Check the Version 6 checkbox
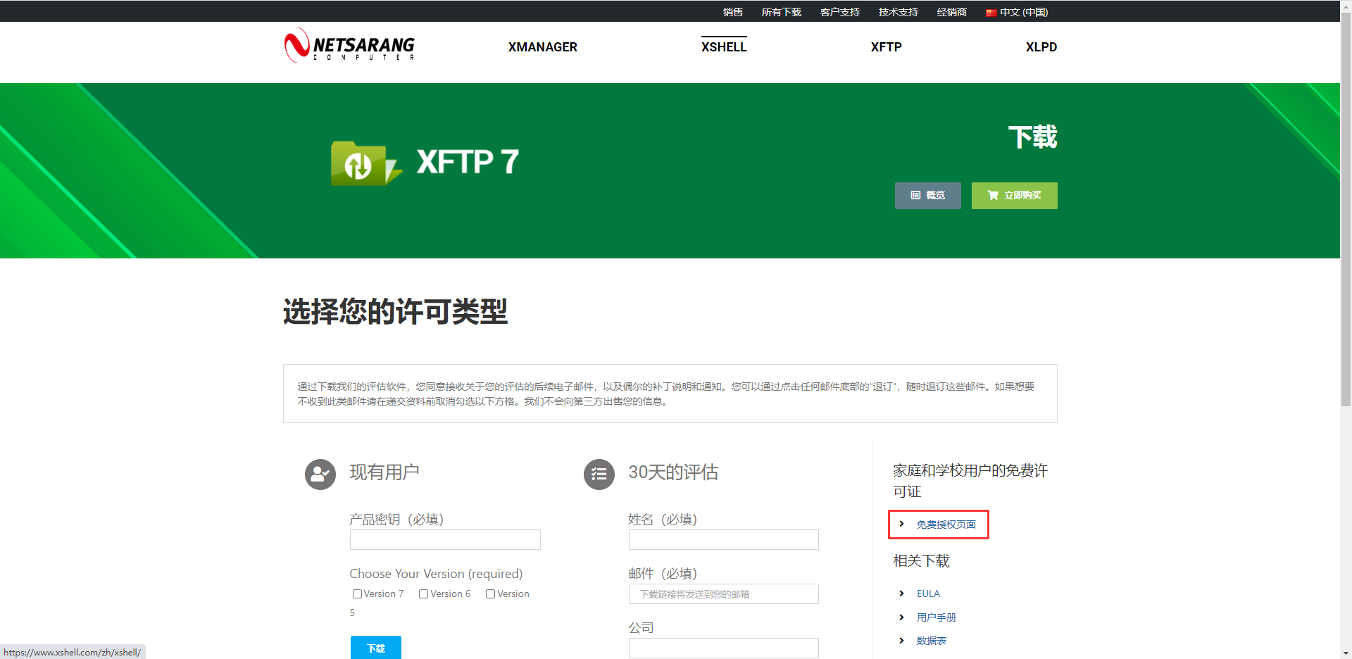 (423, 594)
